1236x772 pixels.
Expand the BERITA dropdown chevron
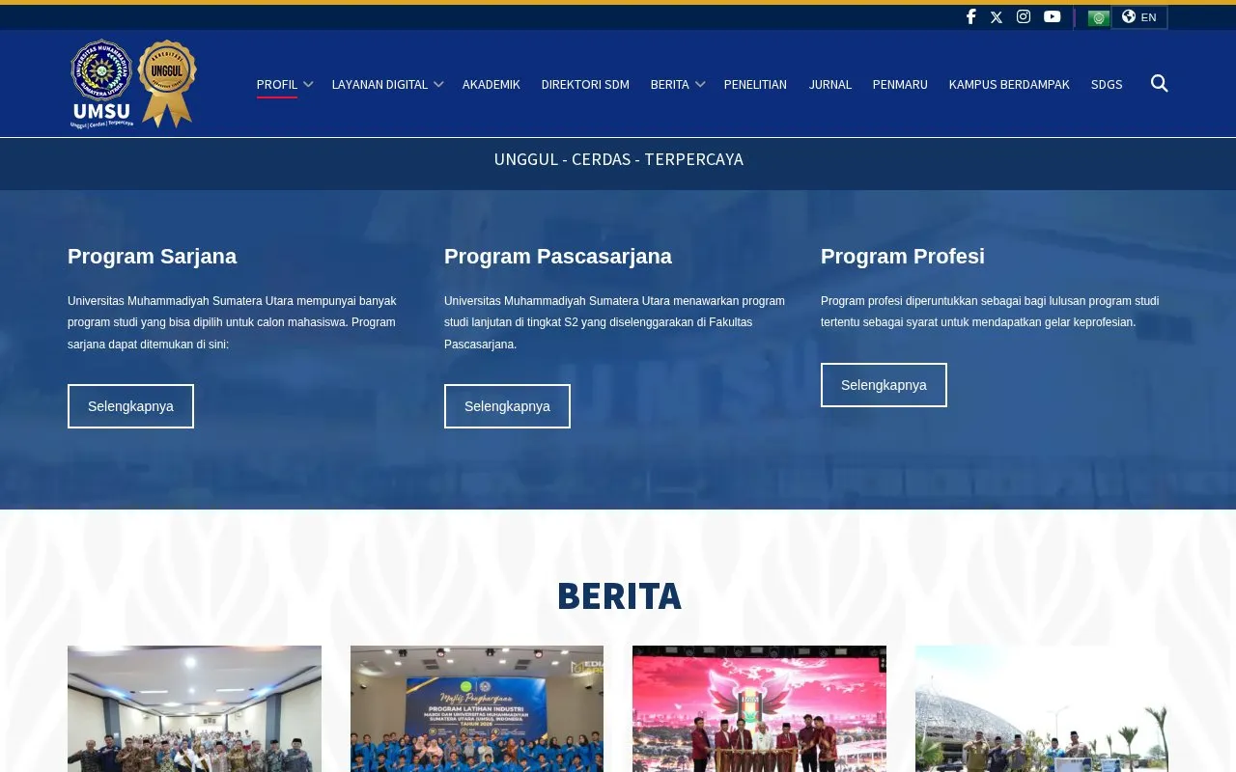tap(700, 84)
